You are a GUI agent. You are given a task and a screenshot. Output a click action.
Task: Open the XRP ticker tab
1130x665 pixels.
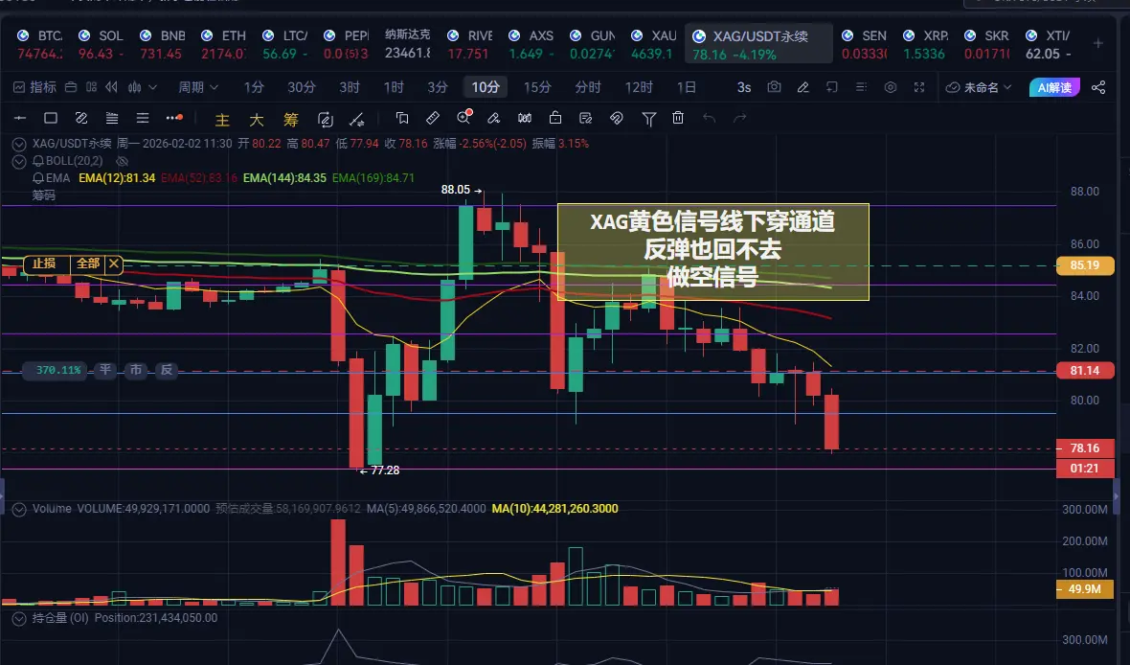[926, 44]
